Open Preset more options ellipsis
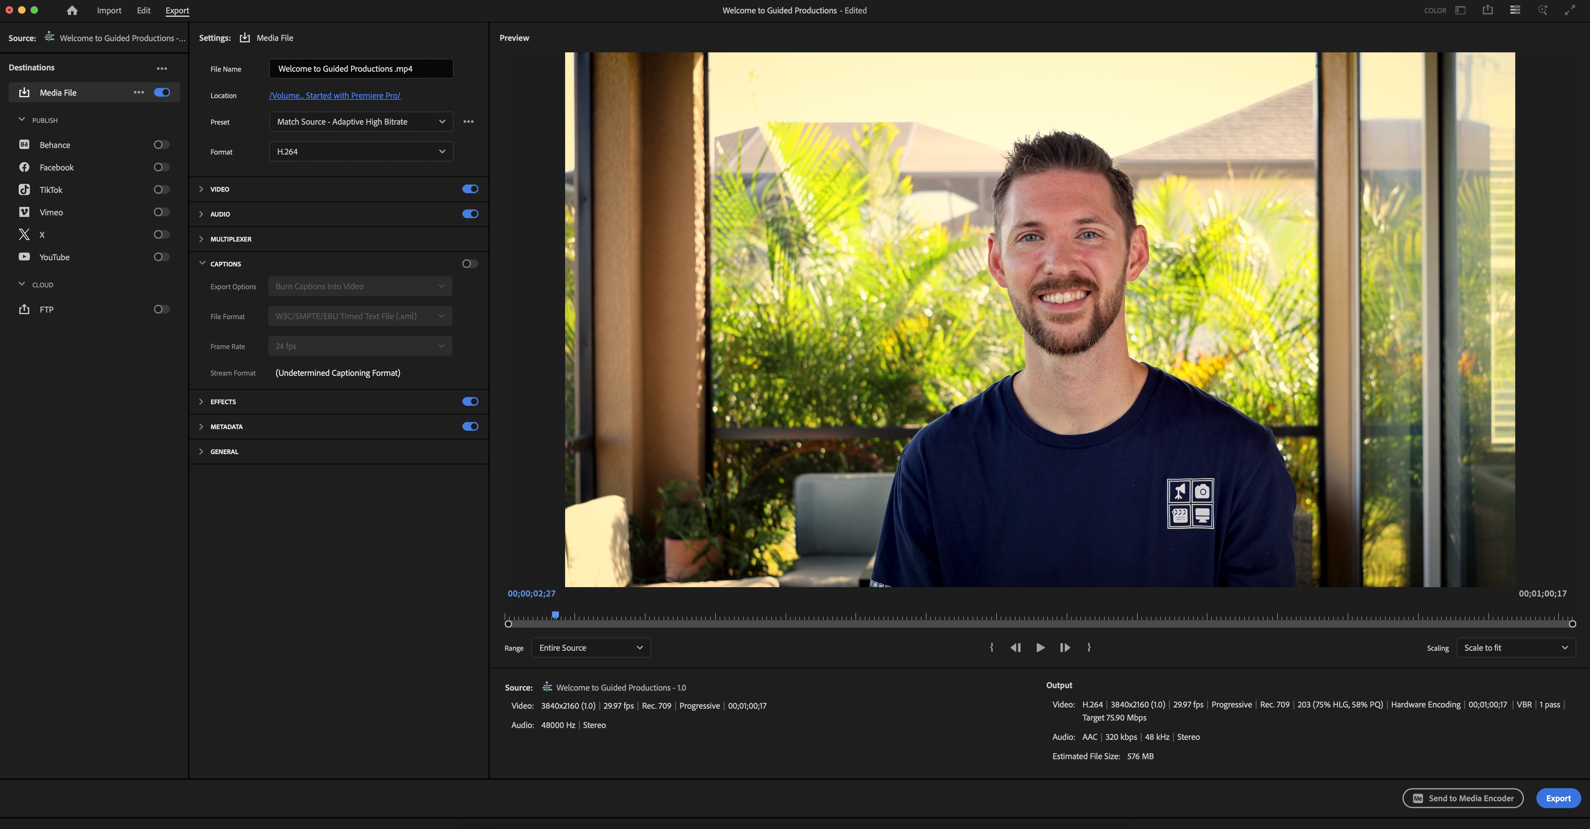The height and width of the screenshot is (829, 1590). tap(469, 122)
